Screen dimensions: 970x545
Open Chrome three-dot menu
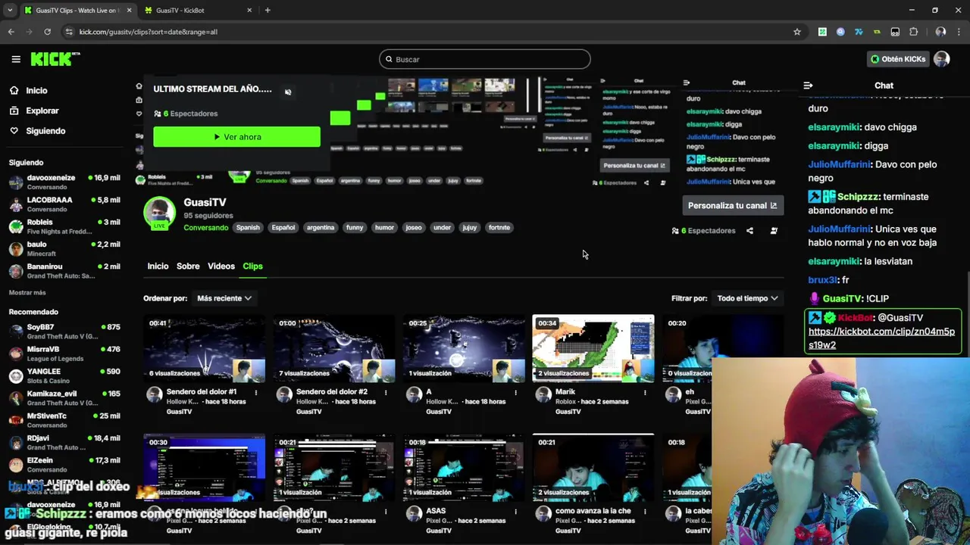click(959, 32)
